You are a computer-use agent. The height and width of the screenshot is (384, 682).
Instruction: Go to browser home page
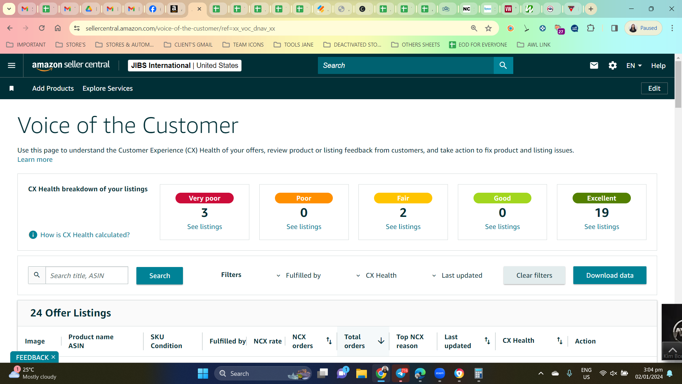pos(58,28)
